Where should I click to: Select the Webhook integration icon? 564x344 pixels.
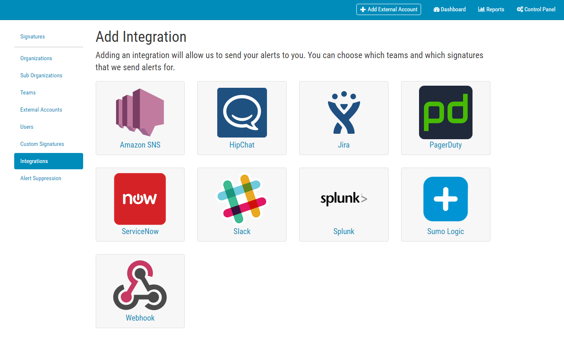[x=140, y=285]
